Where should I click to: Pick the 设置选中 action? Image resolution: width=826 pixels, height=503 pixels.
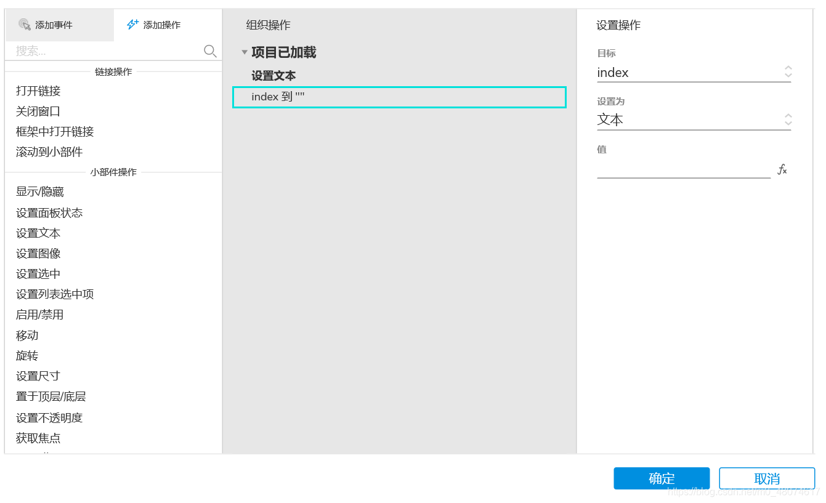tap(38, 274)
